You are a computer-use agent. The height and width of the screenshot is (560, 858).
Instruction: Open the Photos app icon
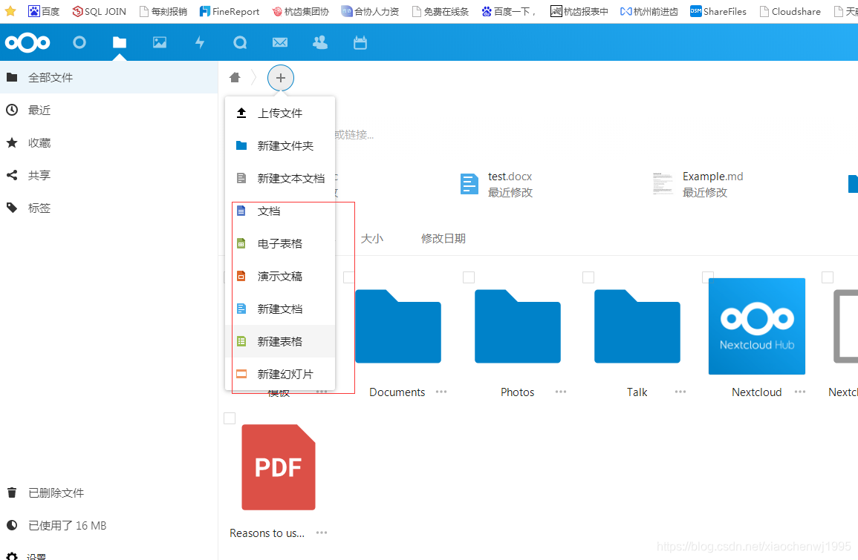tap(160, 42)
